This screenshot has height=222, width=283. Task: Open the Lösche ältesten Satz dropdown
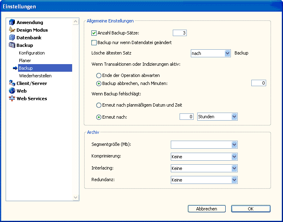tap(227, 53)
